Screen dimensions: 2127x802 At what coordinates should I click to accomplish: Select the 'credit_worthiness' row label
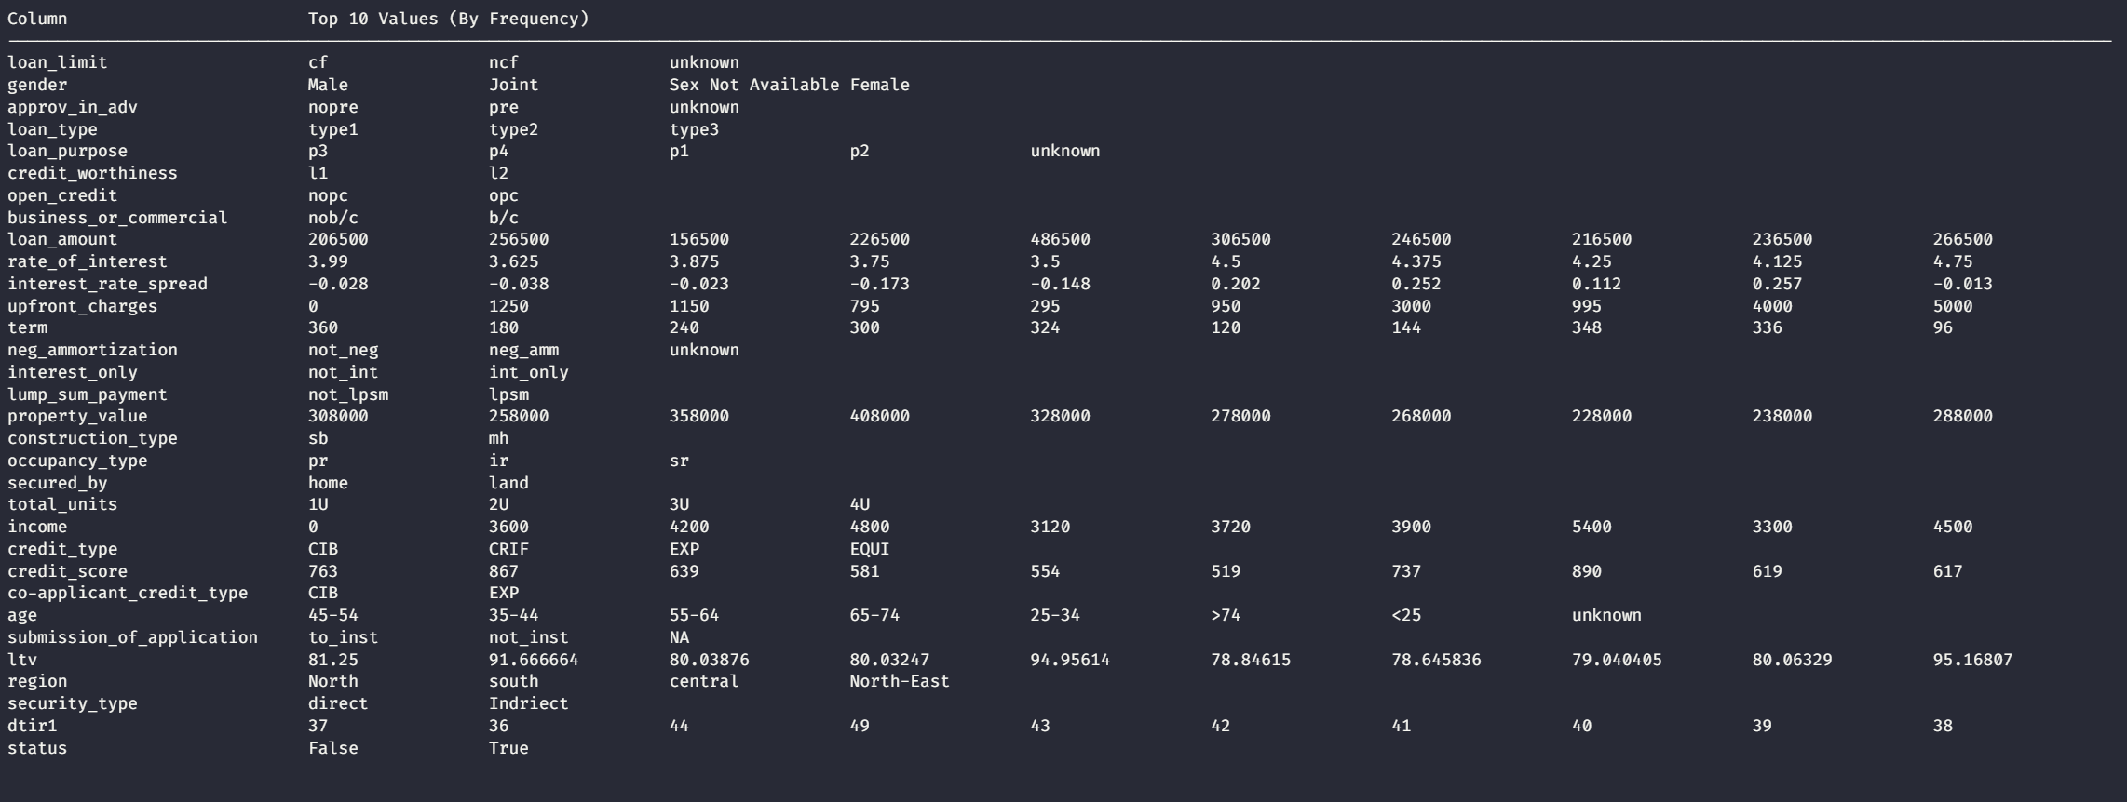[92, 173]
